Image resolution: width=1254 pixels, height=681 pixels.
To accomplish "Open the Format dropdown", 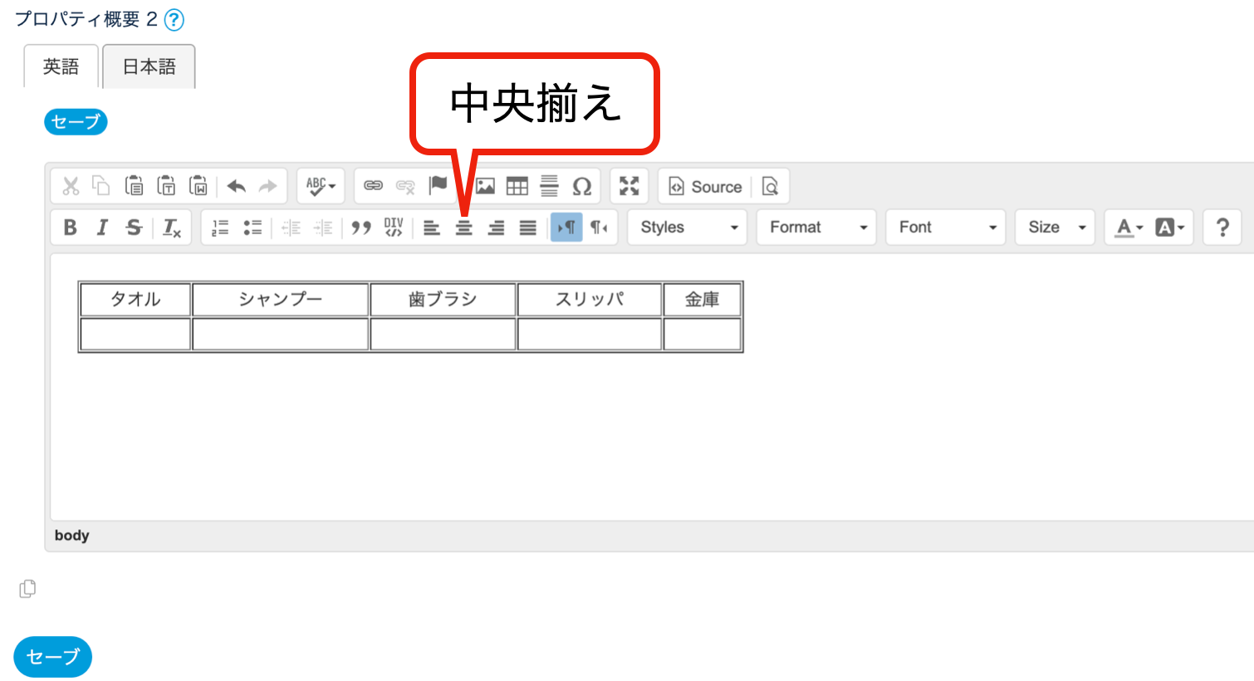I will [x=816, y=228].
